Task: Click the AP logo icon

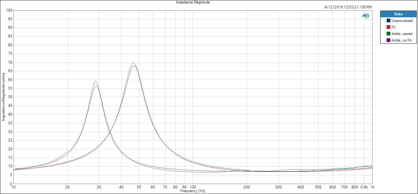Action: tap(365, 16)
